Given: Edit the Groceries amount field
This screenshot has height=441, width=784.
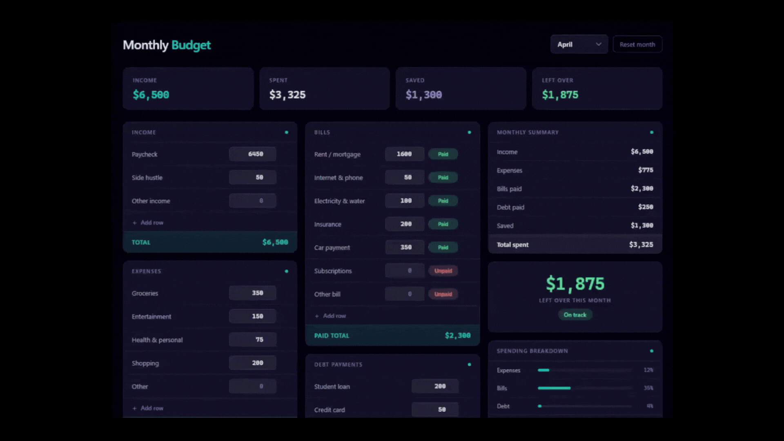Looking at the screenshot, I should click(252, 293).
